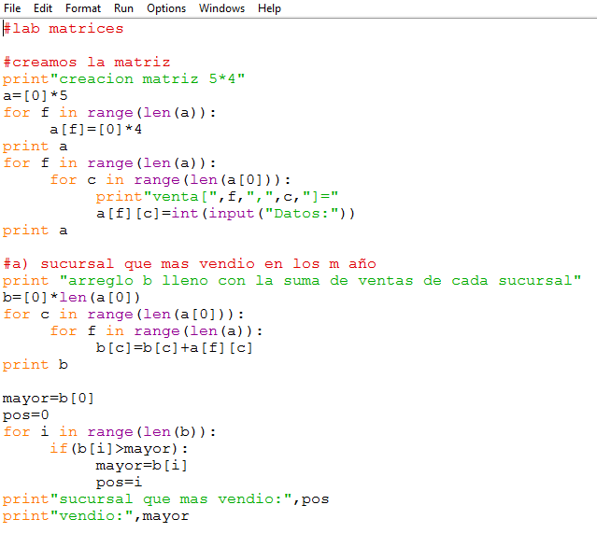Image resolution: width=597 pixels, height=533 pixels.
Task: Click the line print"vendio:",mayor
Action: pos(96,516)
